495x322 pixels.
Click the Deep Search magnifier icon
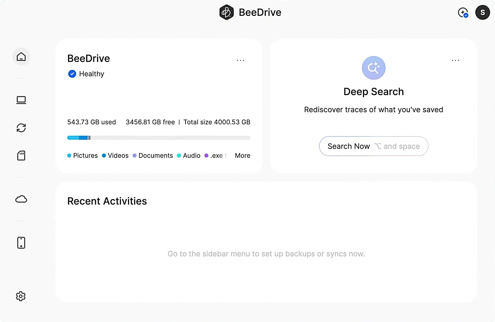373,68
